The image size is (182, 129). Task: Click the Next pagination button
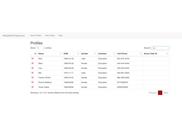point(166,93)
